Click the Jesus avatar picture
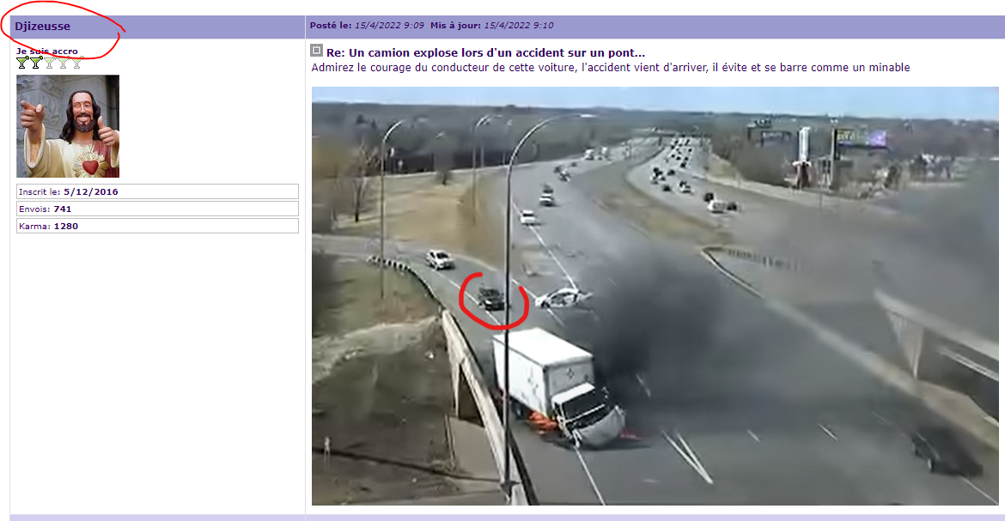 click(x=68, y=126)
